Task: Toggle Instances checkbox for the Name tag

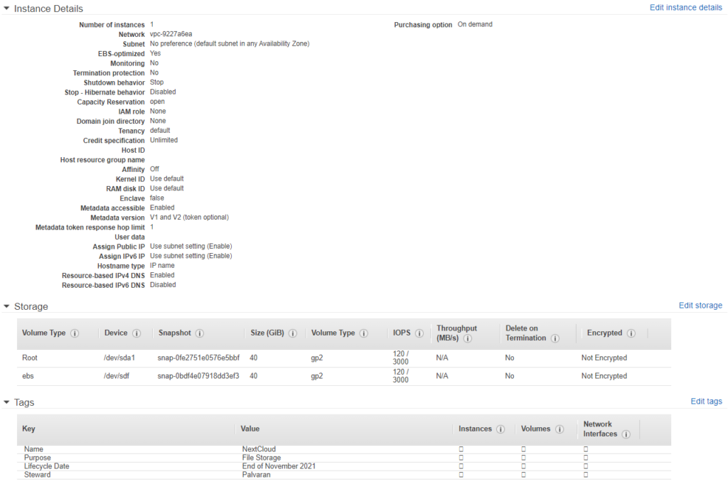Action: [461, 449]
